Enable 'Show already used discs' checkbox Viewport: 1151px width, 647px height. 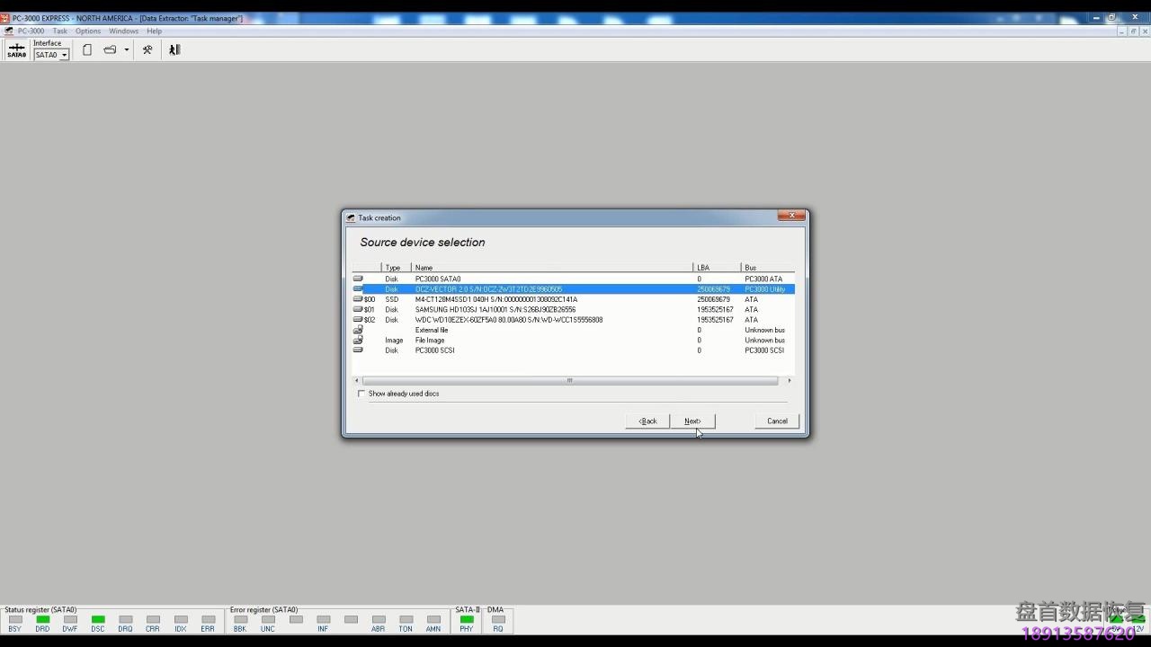(361, 394)
